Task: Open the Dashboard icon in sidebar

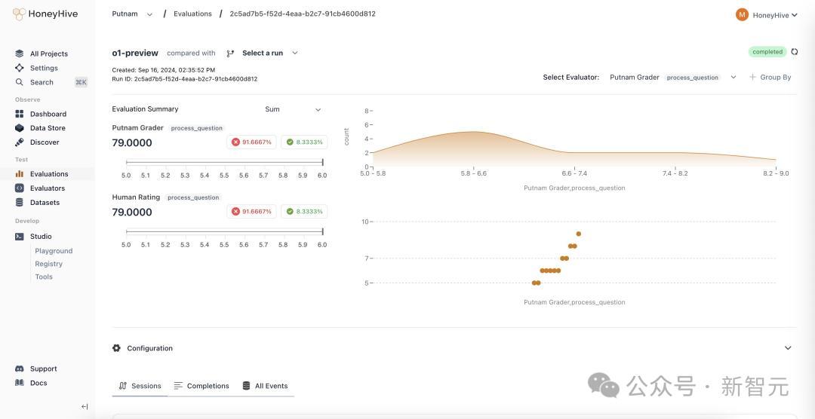Action: coord(20,114)
